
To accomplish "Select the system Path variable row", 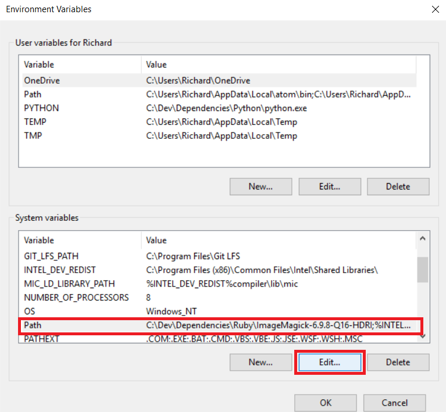I will coord(219,325).
